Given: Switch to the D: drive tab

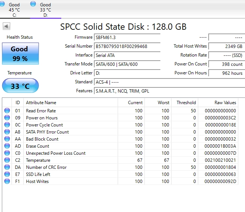Looking at the screenshot, I should [45, 9].
